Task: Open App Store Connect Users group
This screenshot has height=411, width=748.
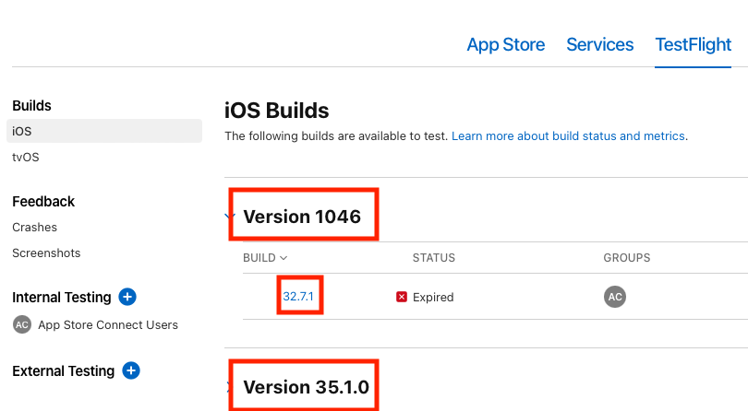Action: coord(108,324)
